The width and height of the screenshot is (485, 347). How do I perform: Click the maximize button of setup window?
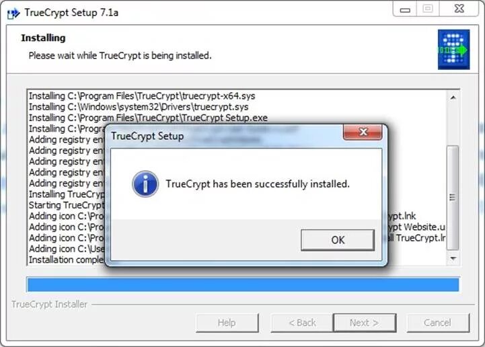coord(428,9)
